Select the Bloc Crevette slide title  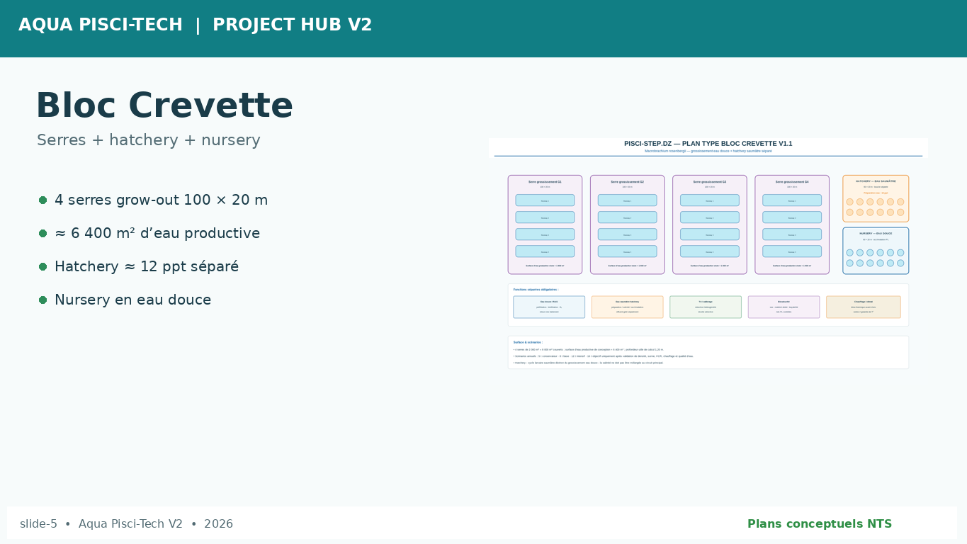coord(164,106)
